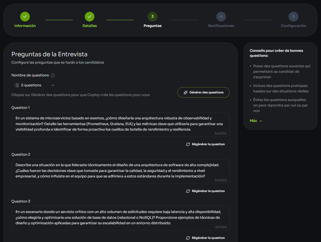
Task: Click the refresh icon beside Régénérer for Question 3
Action: click(x=188, y=238)
